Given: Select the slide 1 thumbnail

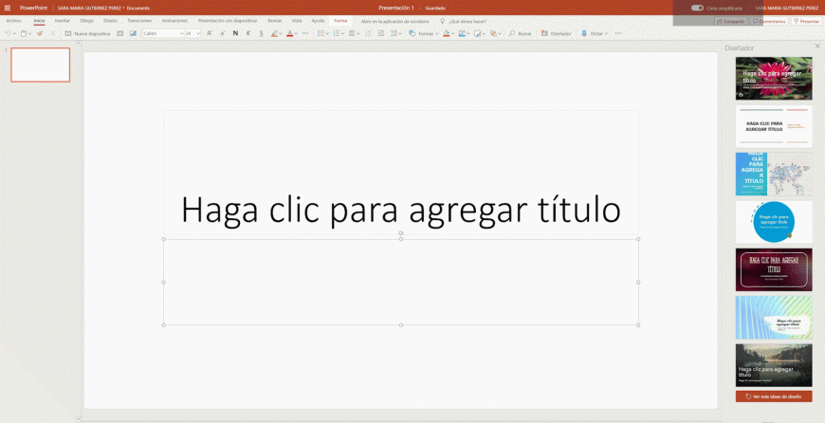Looking at the screenshot, I should [x=41, y=64].
